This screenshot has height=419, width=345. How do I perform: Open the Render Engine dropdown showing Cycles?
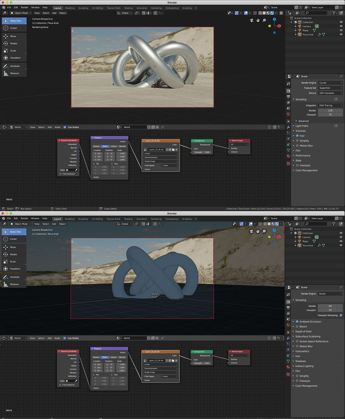point(330,82)
